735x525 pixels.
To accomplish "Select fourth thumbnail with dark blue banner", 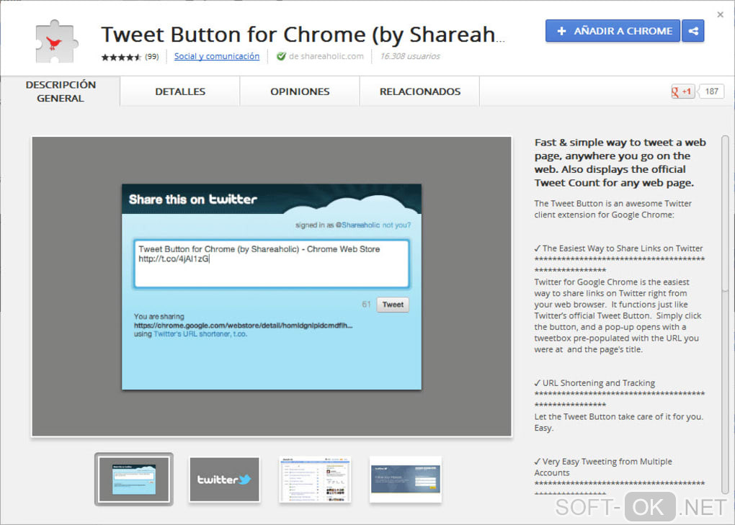I will coord(406,480).
